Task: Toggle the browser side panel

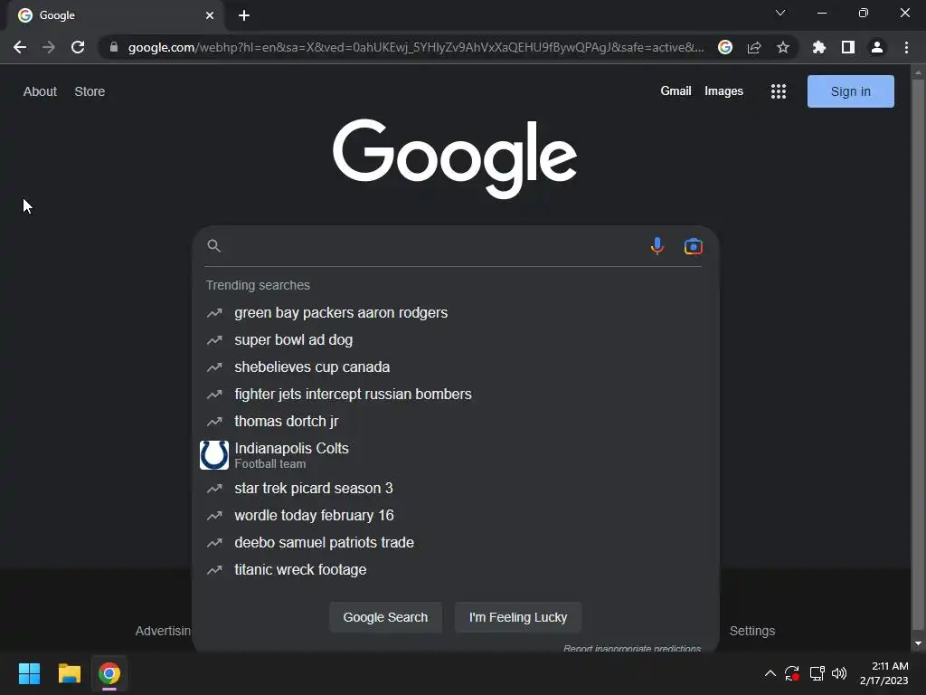Action: pyautogui.click(x=848, y=47)
